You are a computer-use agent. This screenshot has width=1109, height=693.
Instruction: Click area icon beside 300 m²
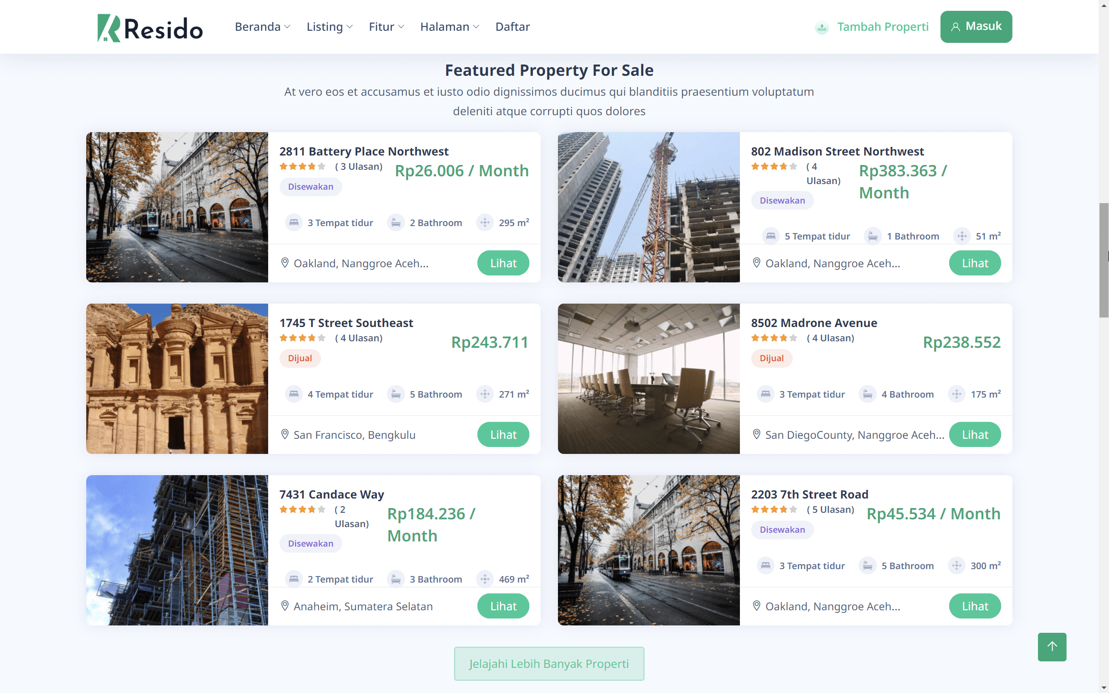[x=957, y=566]
